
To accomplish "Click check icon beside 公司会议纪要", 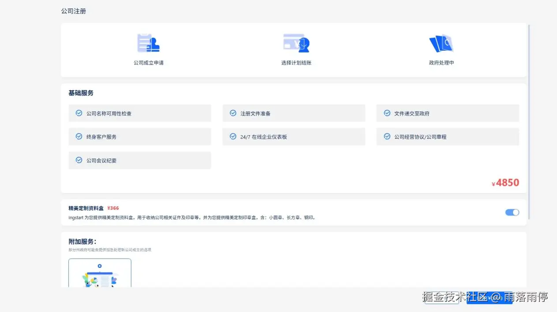I will point(79,160).
